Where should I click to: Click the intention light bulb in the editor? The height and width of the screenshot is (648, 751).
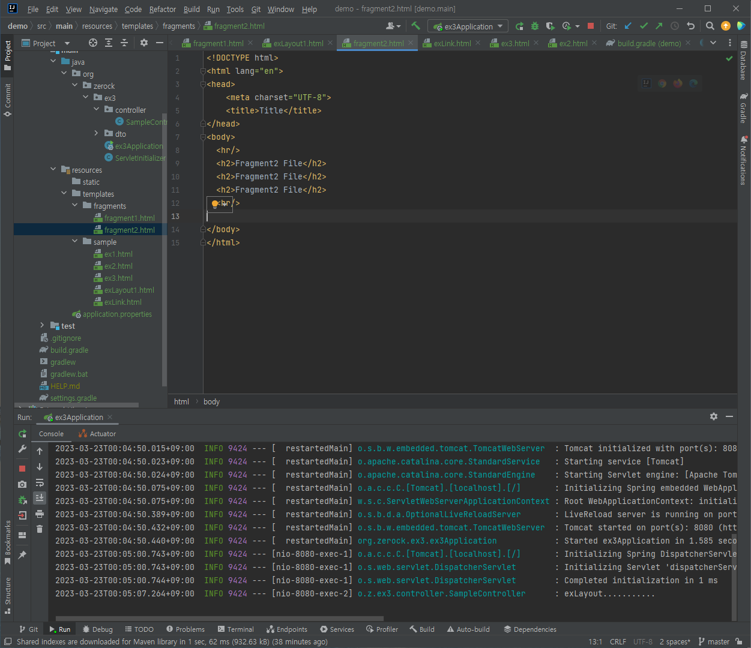click(x=214, y=204)
